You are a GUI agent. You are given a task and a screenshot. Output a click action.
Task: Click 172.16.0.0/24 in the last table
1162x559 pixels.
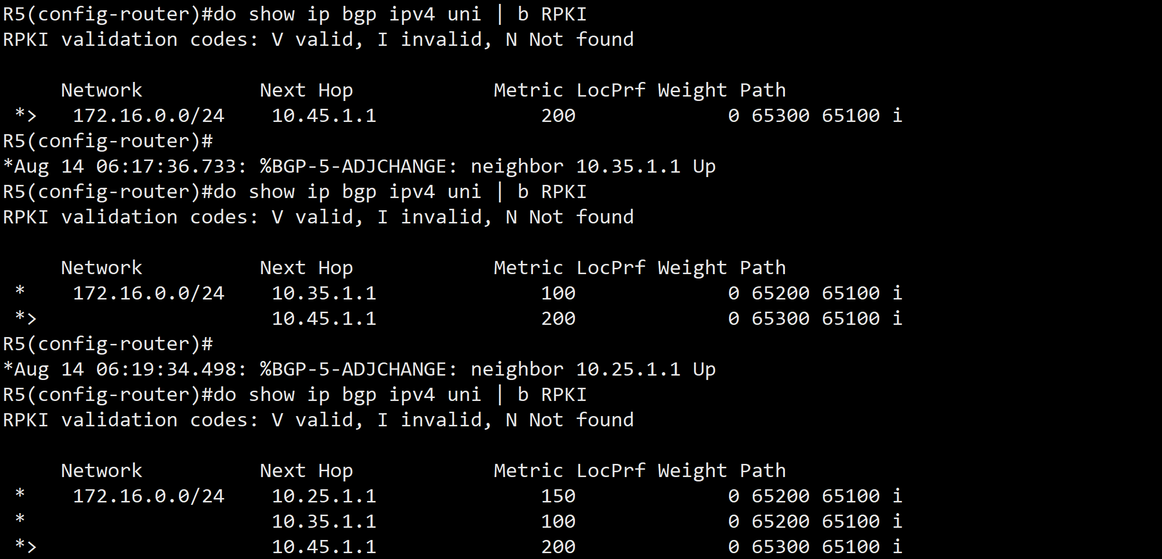148,497
